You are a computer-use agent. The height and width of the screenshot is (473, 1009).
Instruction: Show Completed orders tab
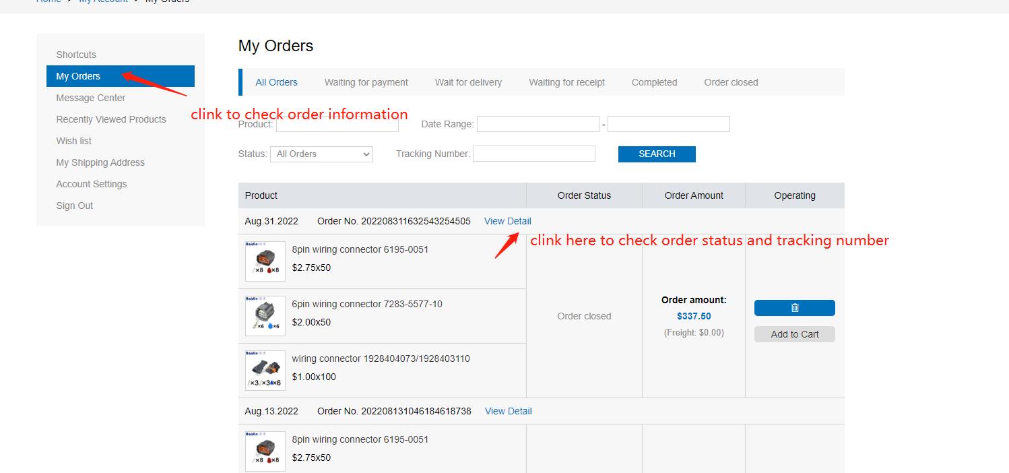coord(654,82)
